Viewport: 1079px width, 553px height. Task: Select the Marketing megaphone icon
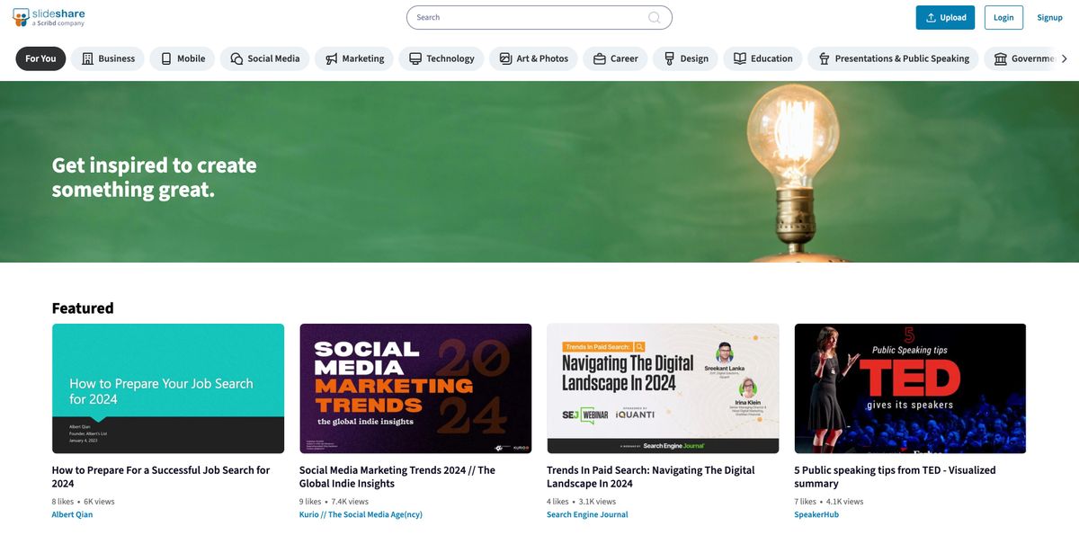(x=332, y=58)
